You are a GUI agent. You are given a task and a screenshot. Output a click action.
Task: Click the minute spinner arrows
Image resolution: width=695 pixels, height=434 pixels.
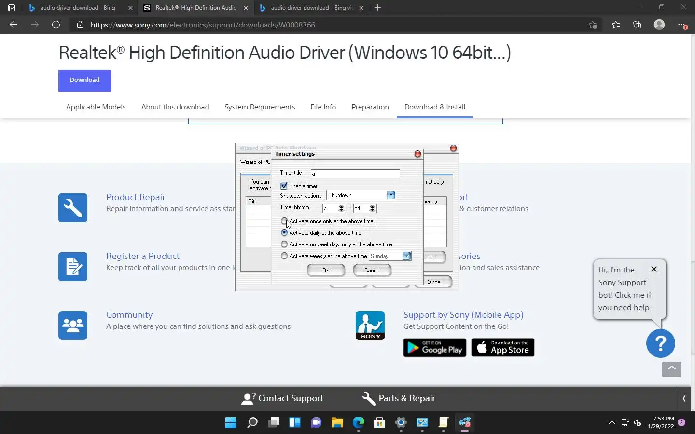pos(372,208)
